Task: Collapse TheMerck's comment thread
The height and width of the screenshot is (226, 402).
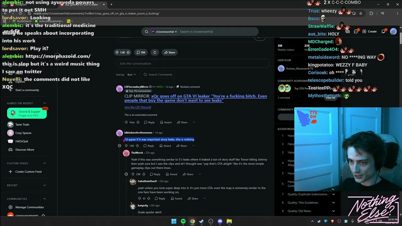Action: coord(126,174)
